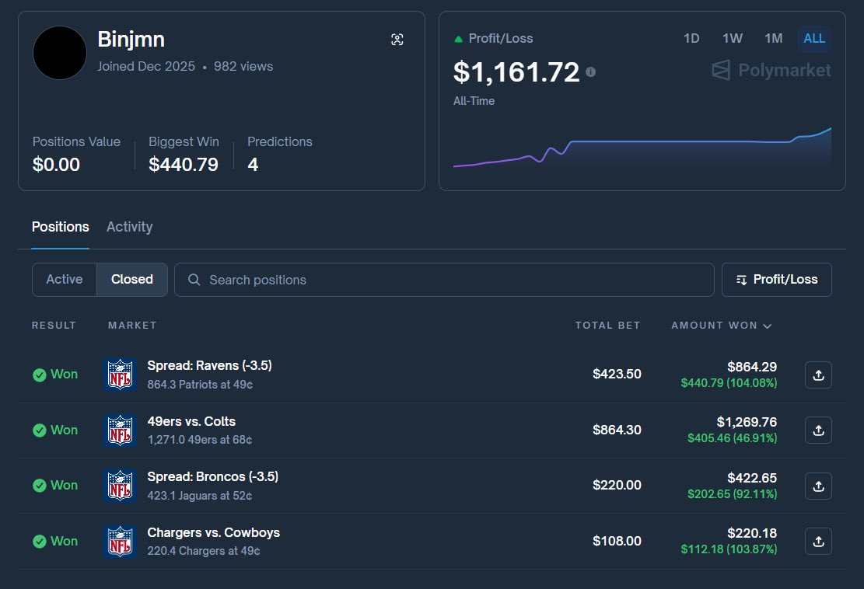Click the $423.50 total bet amount
This screenshot has height=589, width=864.
click(617, 375)
